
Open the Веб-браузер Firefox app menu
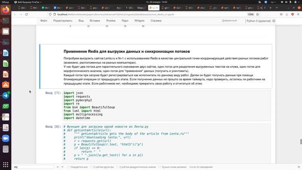(28, 2)
